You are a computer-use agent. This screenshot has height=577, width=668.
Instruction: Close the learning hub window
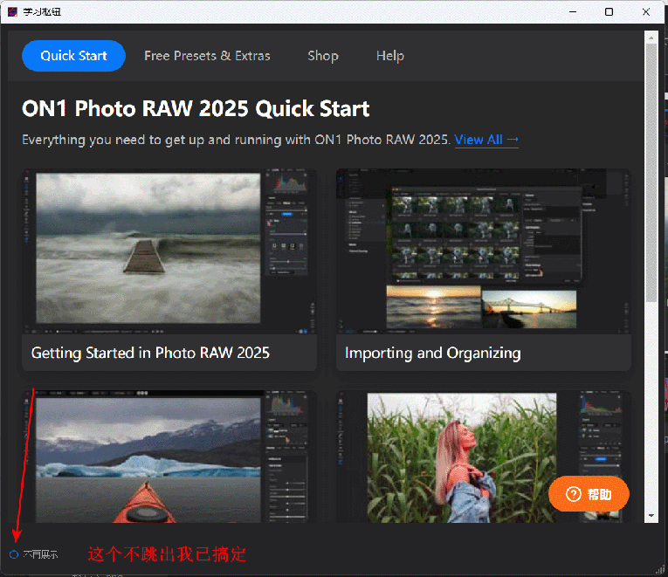point(644,12)
